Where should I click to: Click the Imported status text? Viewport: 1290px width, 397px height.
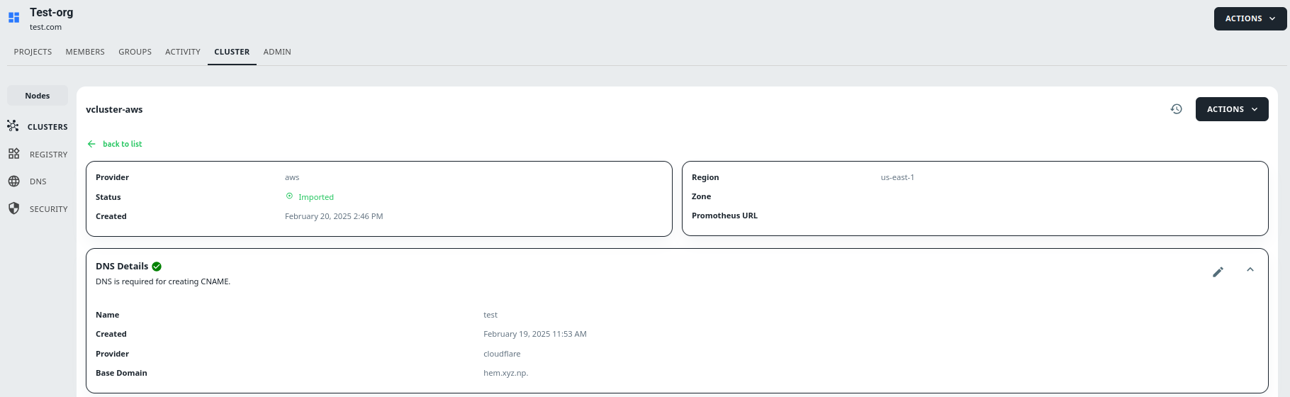316,197
